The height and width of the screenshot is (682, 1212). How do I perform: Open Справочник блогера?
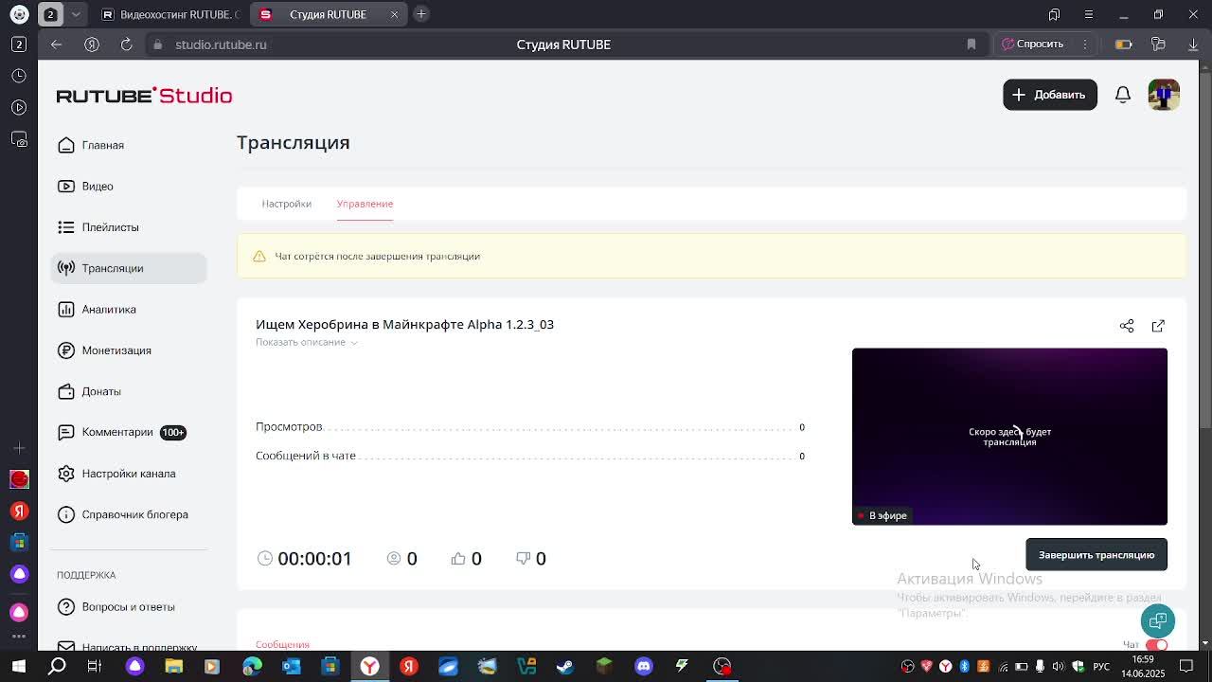[129, 514]
